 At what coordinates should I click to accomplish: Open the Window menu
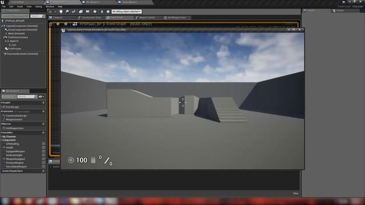[x=50, y=6]
